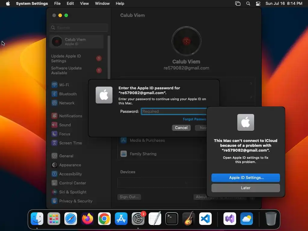Click the Sign Out… button
This screenshot has width=308, height=231.
tap(129, 197)
